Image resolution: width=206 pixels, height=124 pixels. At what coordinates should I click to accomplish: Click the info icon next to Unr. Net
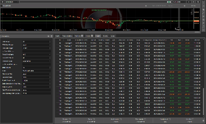193,119
